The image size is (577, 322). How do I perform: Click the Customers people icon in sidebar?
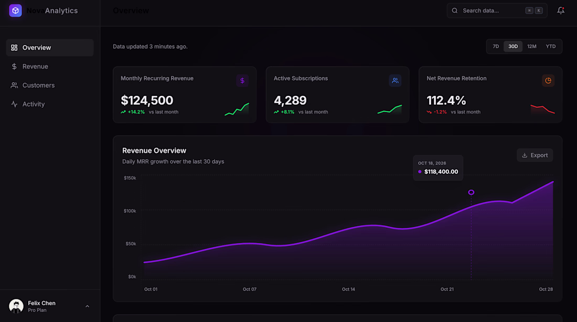(x=14, y=85)
